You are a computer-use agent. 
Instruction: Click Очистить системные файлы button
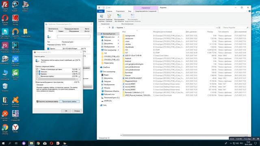48,101
